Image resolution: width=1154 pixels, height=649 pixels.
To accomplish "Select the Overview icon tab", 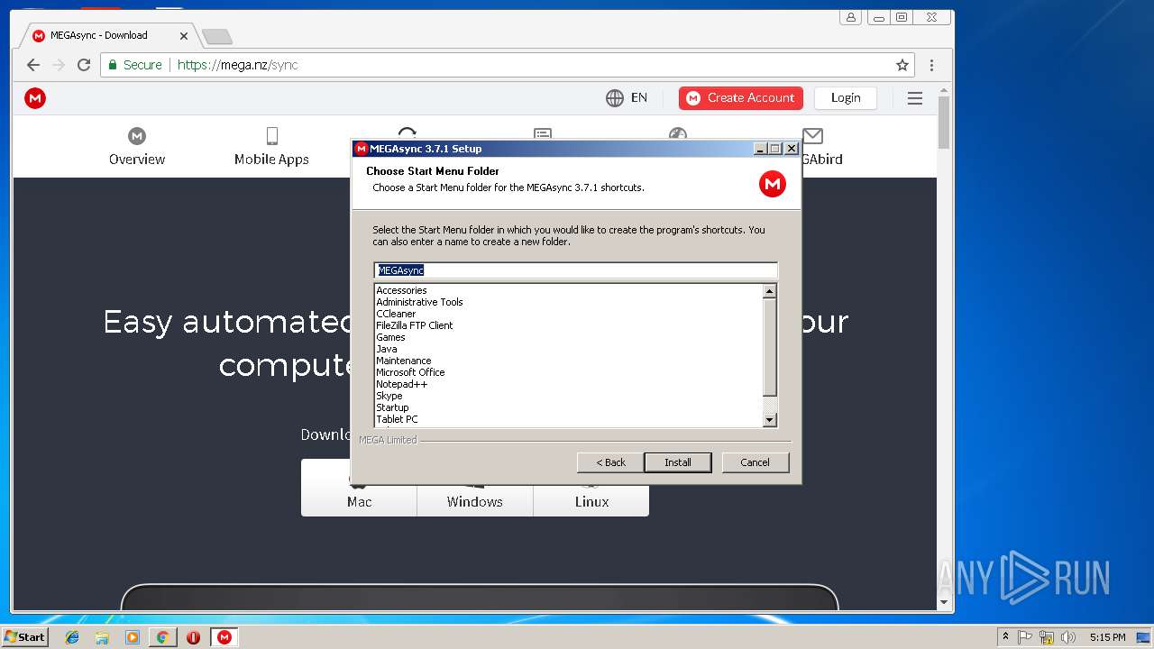I will point(137,136).
